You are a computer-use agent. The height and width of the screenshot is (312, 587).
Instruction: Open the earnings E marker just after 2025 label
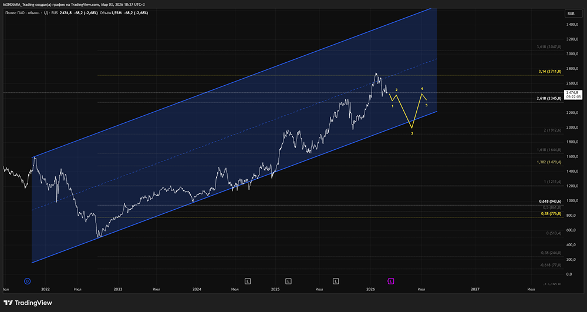pos(288,281)
